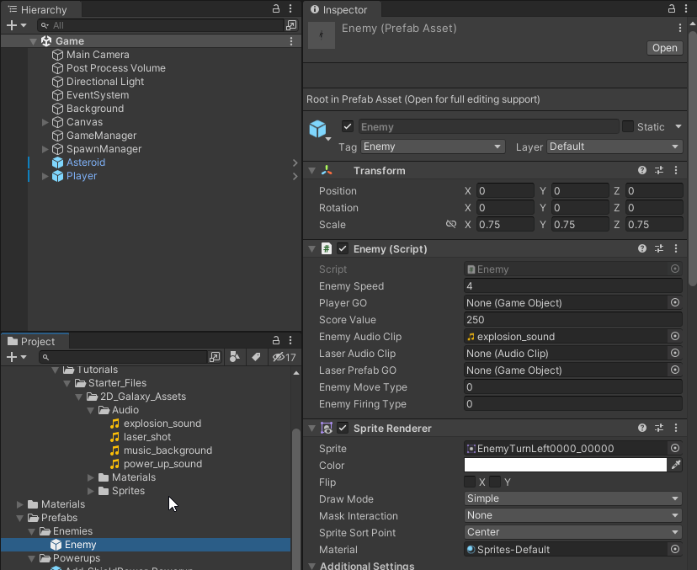Image resolution: width=697 pixels, height=570 pixels.
Task: Open the Hierarchy panel kebab menu
Action: click(290, 8)
